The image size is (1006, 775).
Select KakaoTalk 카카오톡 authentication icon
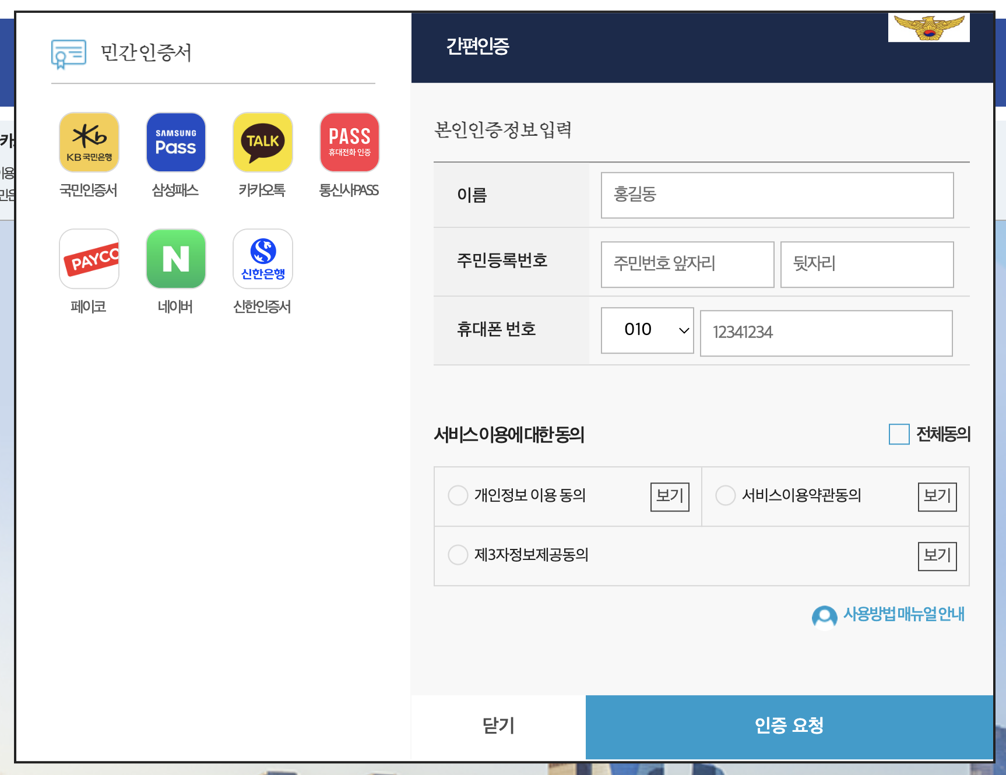coord(263,142)
